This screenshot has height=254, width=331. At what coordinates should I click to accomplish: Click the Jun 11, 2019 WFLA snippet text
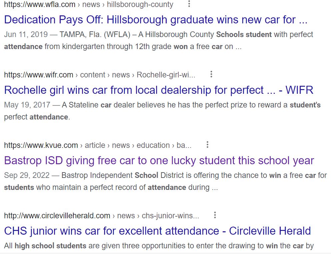pyautogui.click(x=158, y=40)
